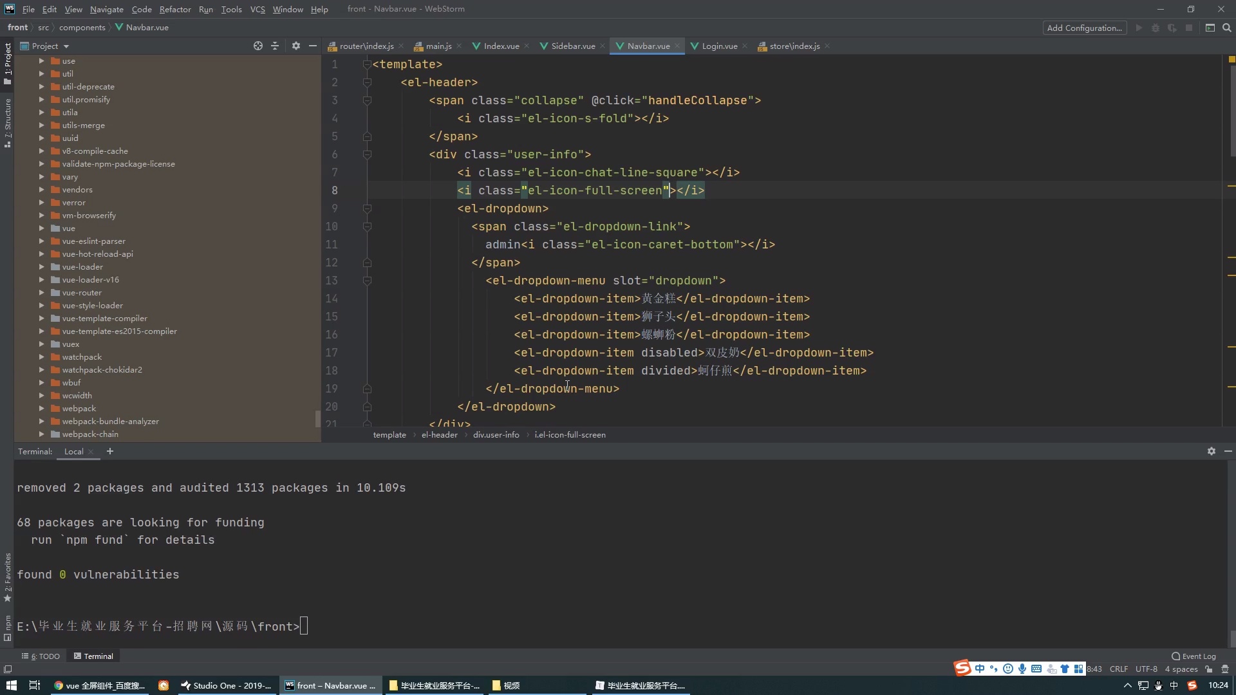This screenshot has height=695, width=1236.
Task: Toggle the file lock icon in status bar
Action: [1209, 669]
